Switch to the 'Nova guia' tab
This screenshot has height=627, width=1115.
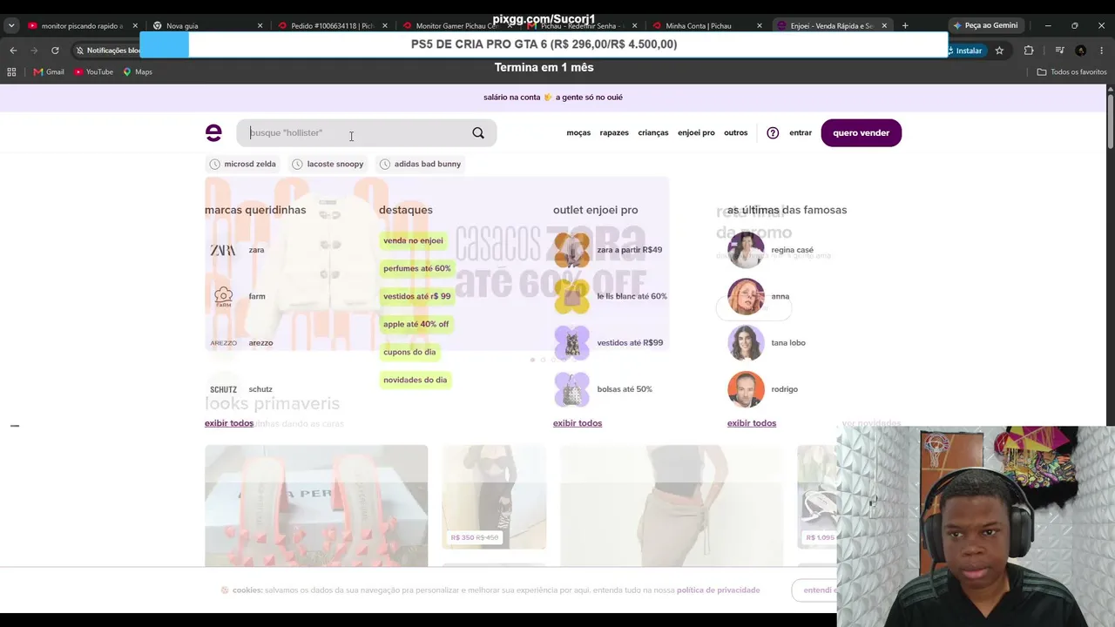point(206,26)
